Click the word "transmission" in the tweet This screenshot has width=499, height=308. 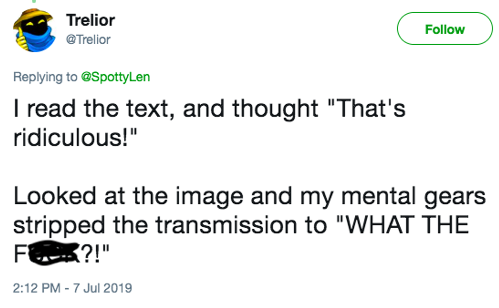tap(227, 225)
